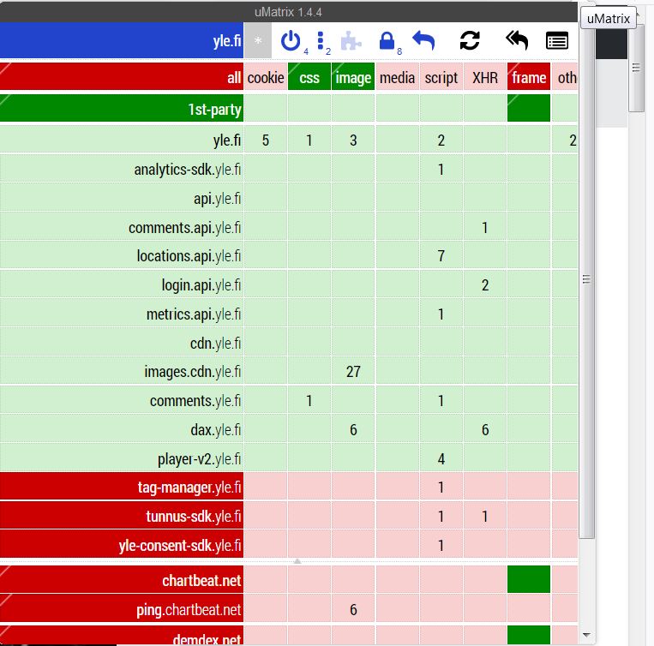This screenshot has width=654, height=646.
Task: Click the comments.yle.fi hostname label
Action: (x=122, y=400)
